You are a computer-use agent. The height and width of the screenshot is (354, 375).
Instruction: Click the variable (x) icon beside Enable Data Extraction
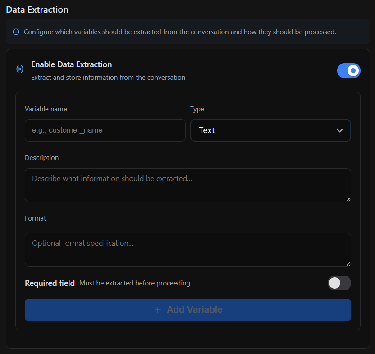tap(20, 69)
